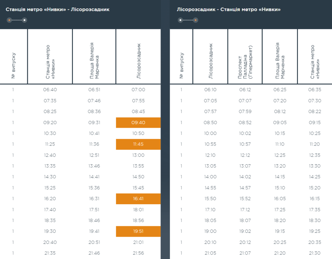Click the Проспект Палладіна (Гіпермаркет) column header
This screenshot has height=259, width=332.
click(x=245, y=62)
